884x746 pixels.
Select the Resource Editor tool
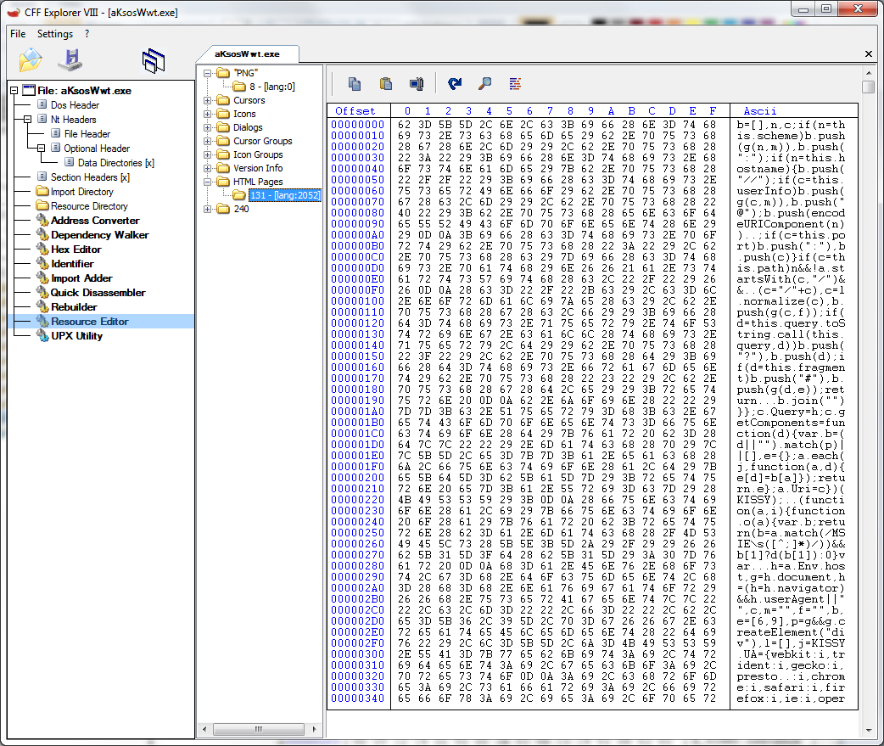pyautogui.click(x=90, y=322)
